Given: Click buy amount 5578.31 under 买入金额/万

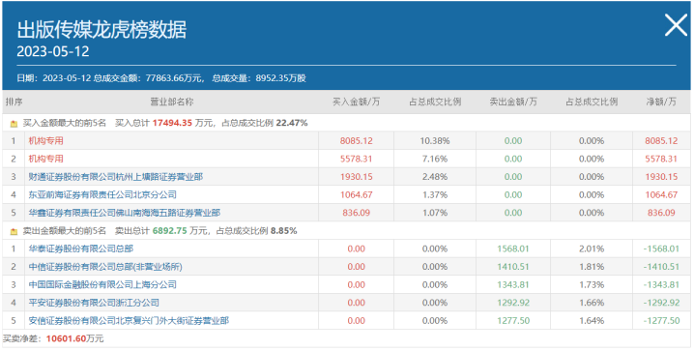Looking at the screenshot, I should pos(357,159).
